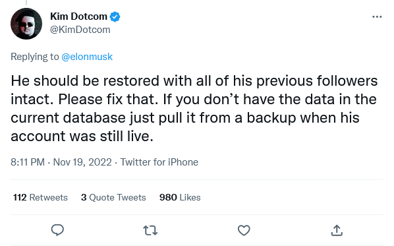
Task: Click the reply speech bubble icon
Action: click(57, 230)
